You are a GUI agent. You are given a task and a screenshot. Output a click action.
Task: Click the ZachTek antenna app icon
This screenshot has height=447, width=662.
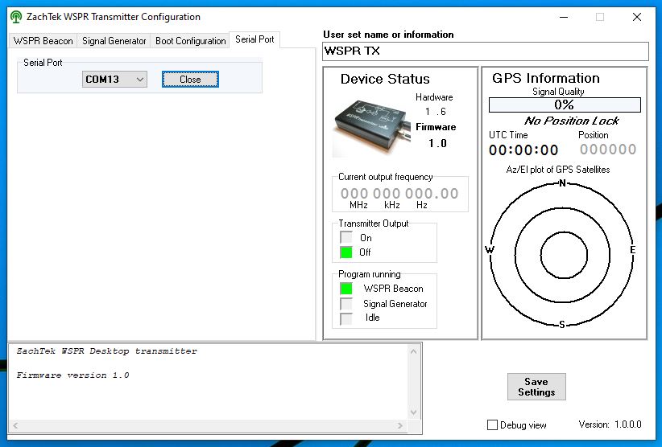16,17
